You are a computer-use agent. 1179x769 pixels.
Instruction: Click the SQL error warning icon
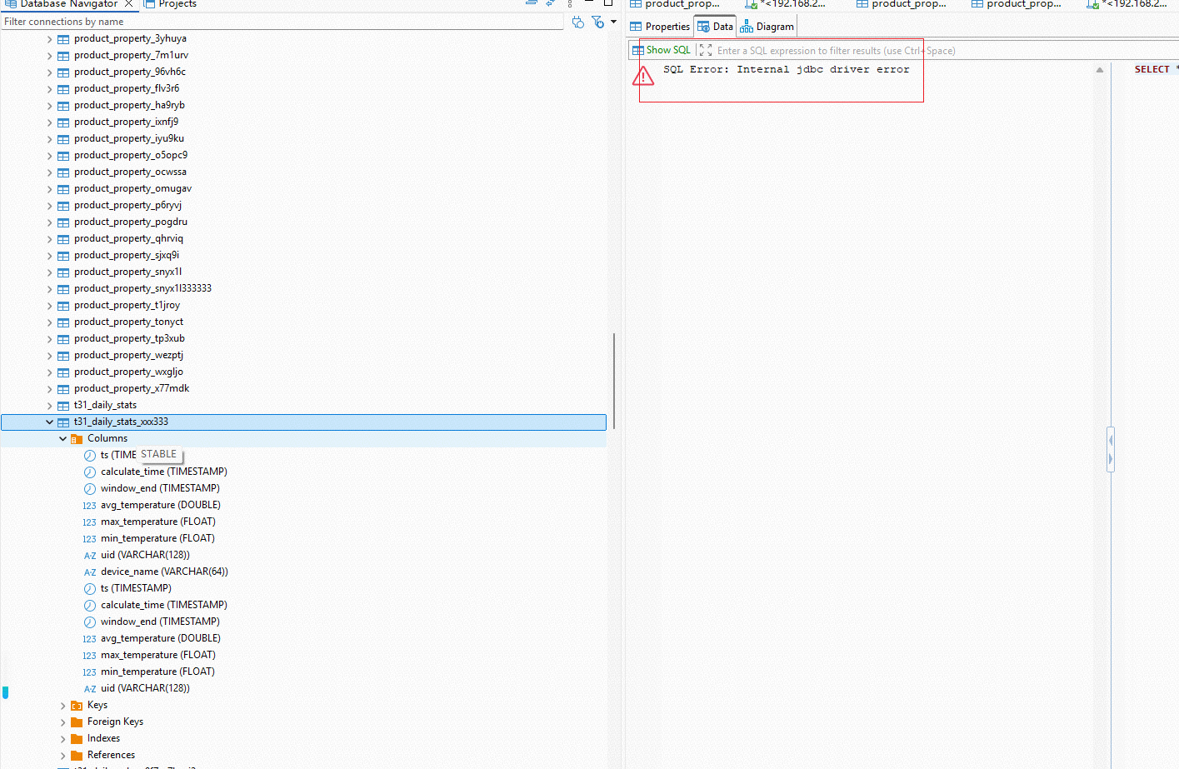pos(643,77)
